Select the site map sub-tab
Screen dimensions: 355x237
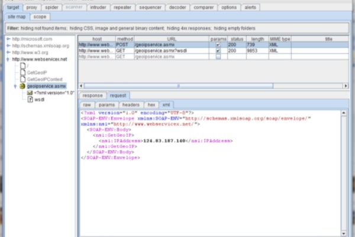click(x=17, y=17)
